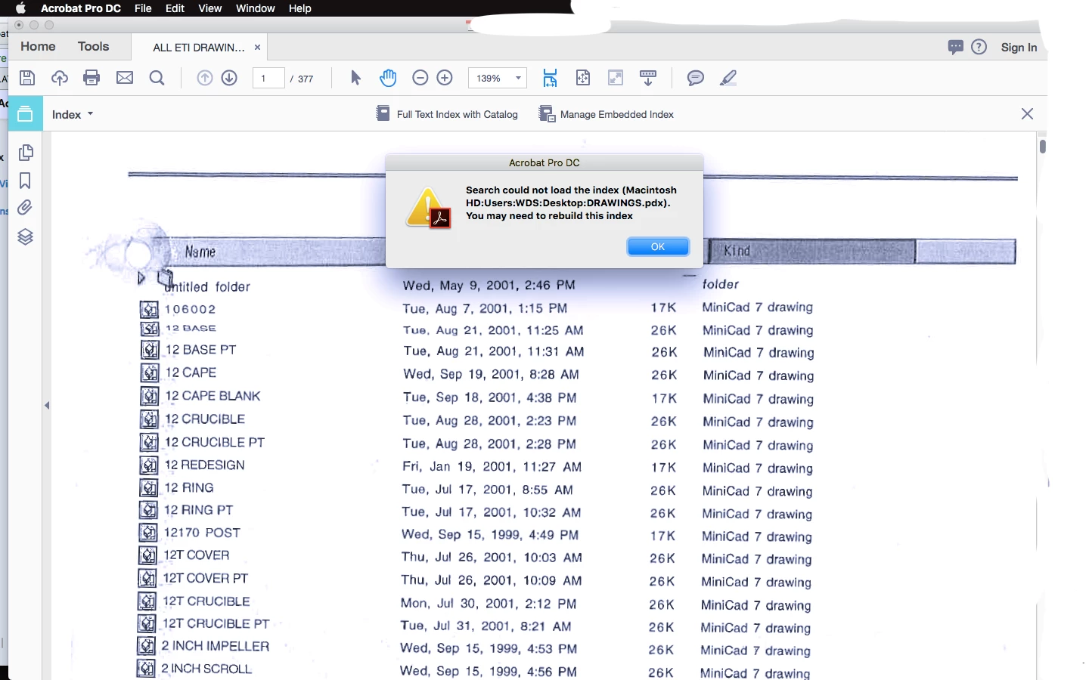
Task: Activate the Hand pan tool
Action: point(388,78)
